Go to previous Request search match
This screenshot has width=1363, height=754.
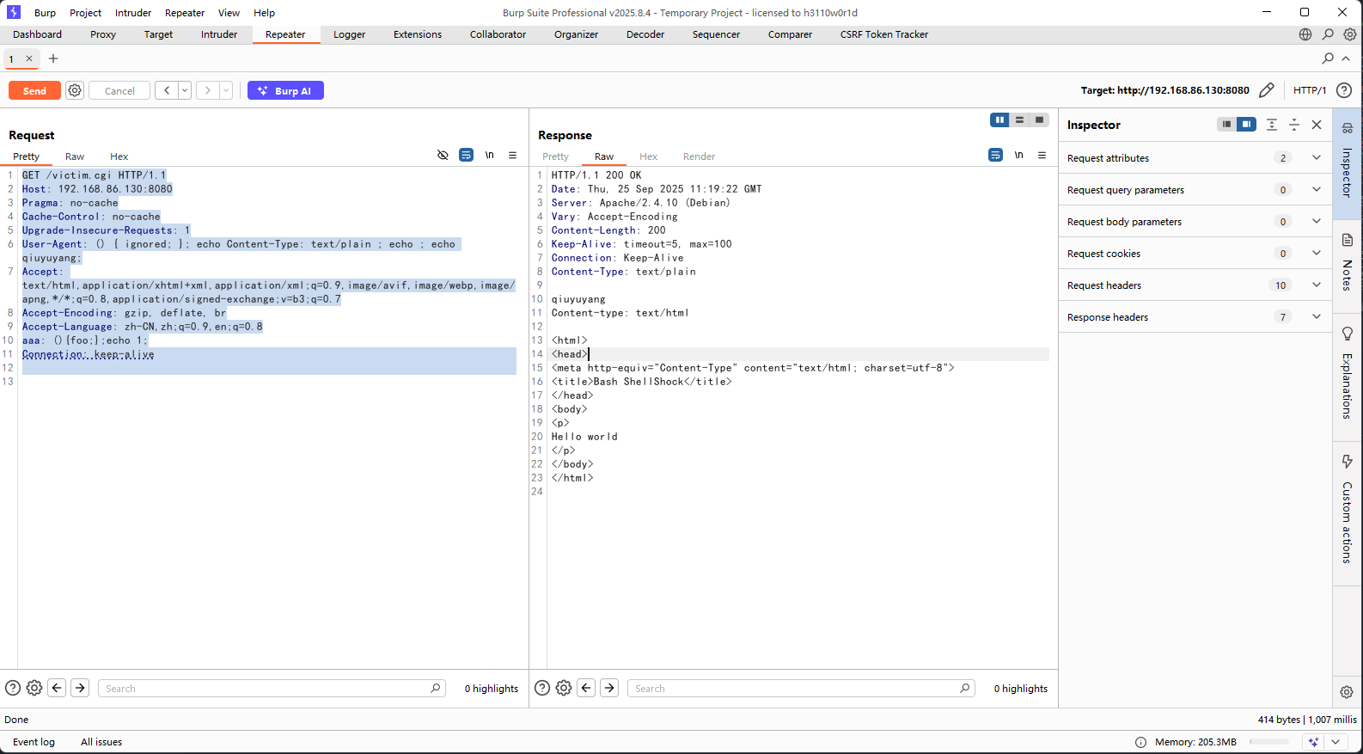(x=57, y=688)
